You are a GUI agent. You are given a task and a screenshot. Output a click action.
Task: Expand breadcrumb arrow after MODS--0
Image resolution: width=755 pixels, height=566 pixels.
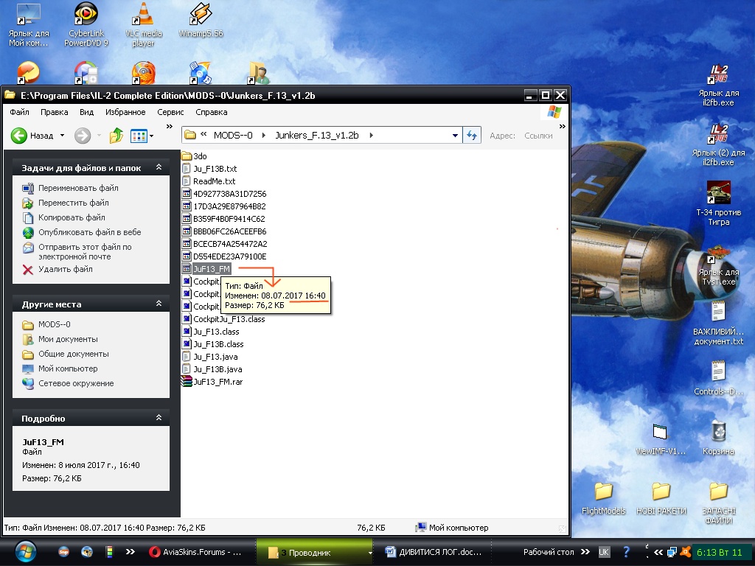pos(263,136)
